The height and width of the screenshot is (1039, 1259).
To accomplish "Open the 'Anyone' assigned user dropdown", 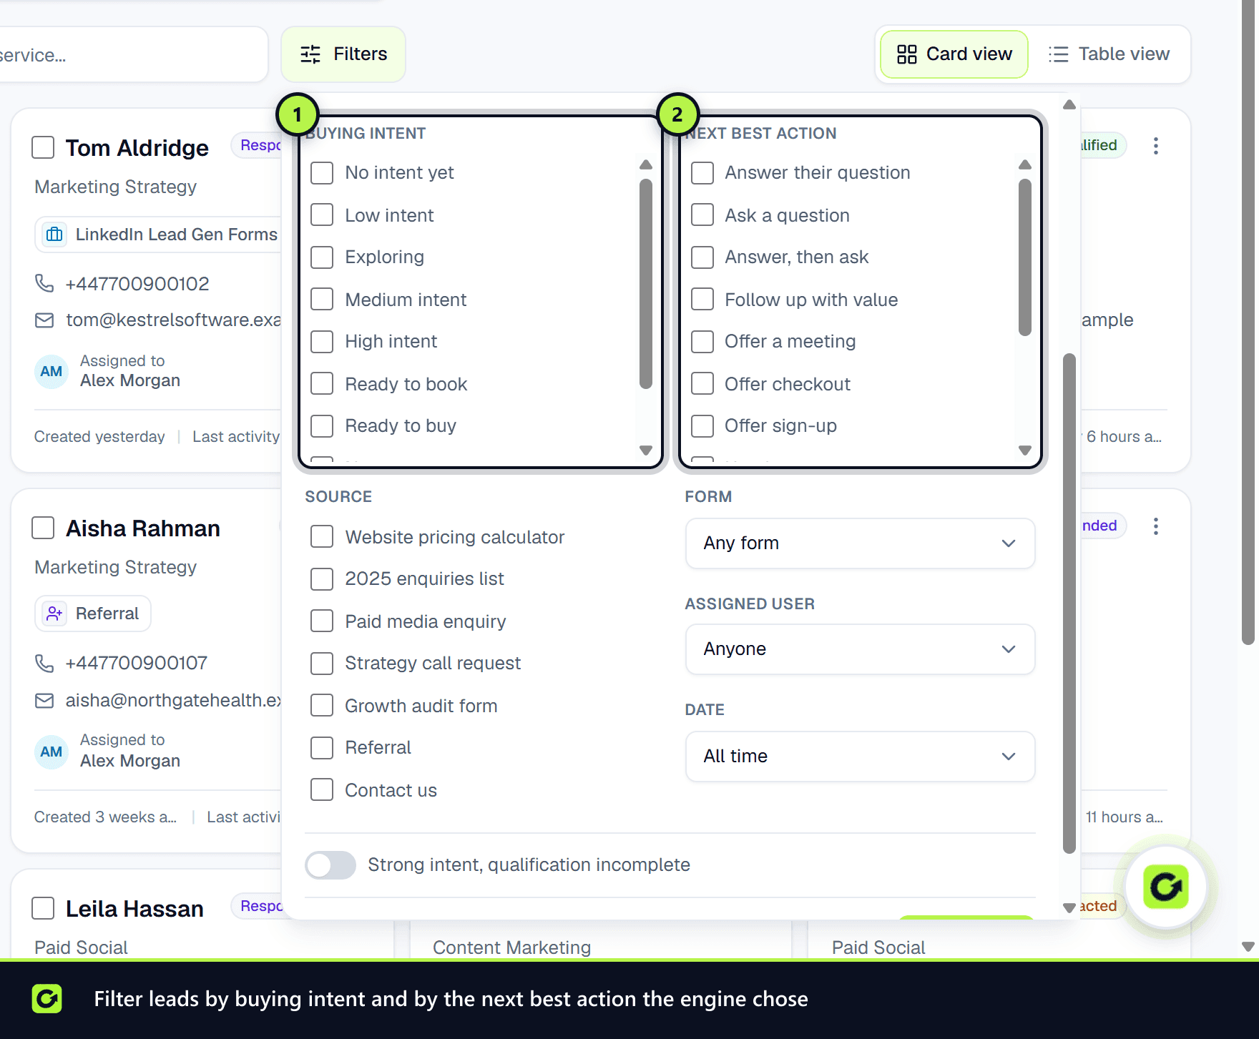I will pos(860,649).
